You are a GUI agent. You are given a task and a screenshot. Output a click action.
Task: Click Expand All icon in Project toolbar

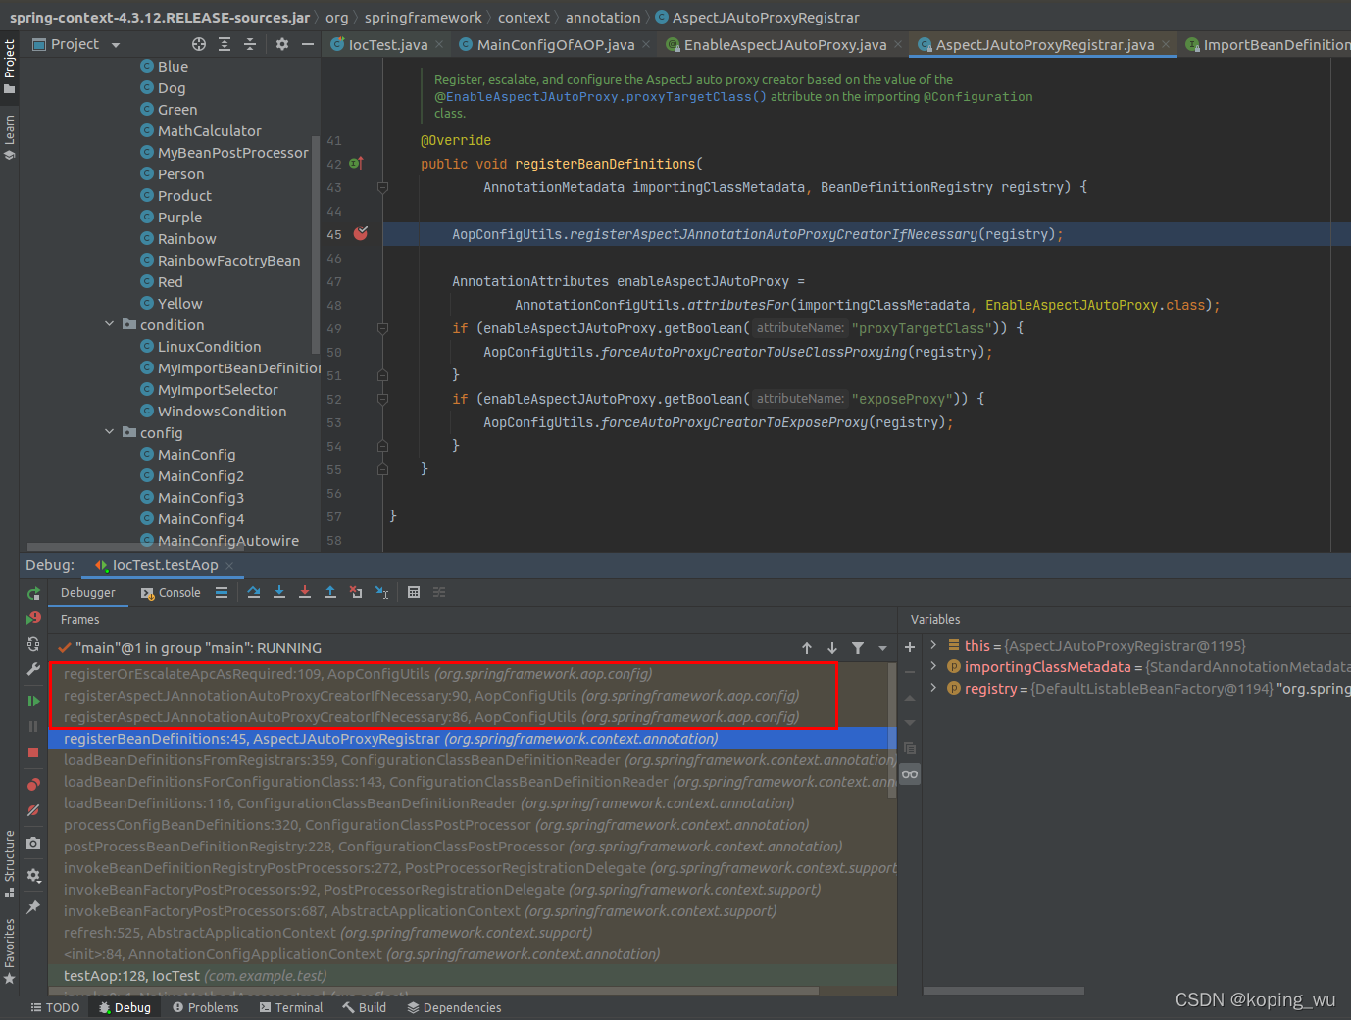(x=225, y=44)
